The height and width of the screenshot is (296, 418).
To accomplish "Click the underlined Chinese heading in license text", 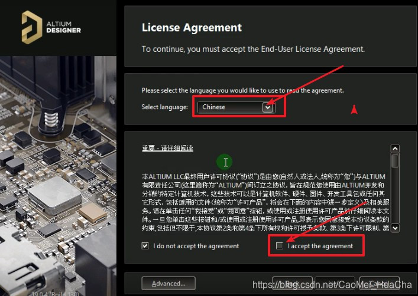I will click(167, 148).
